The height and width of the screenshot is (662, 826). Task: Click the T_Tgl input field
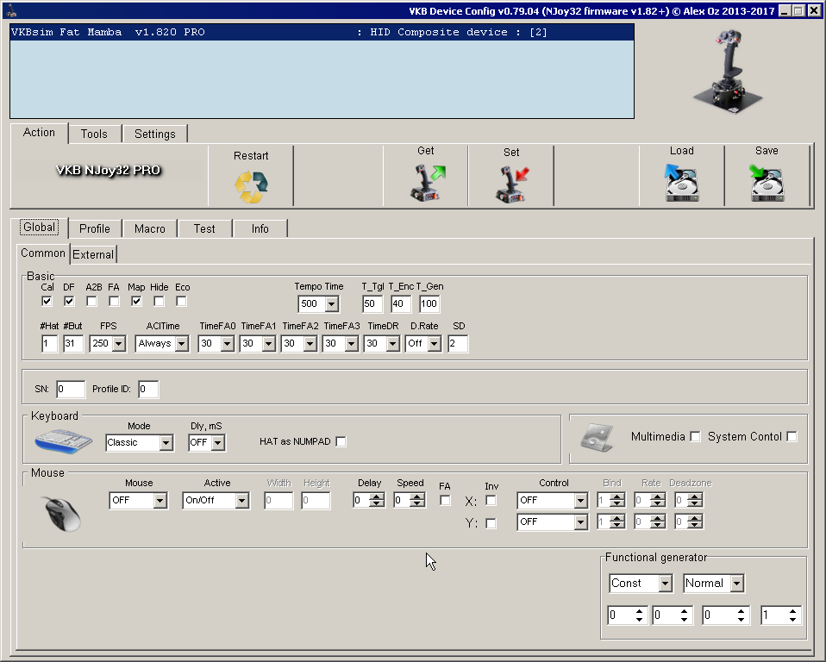[x=372, y=304]
